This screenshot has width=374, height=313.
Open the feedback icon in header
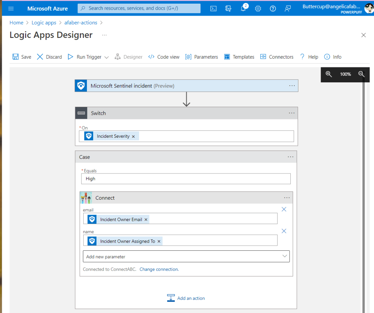coord(288,8)
